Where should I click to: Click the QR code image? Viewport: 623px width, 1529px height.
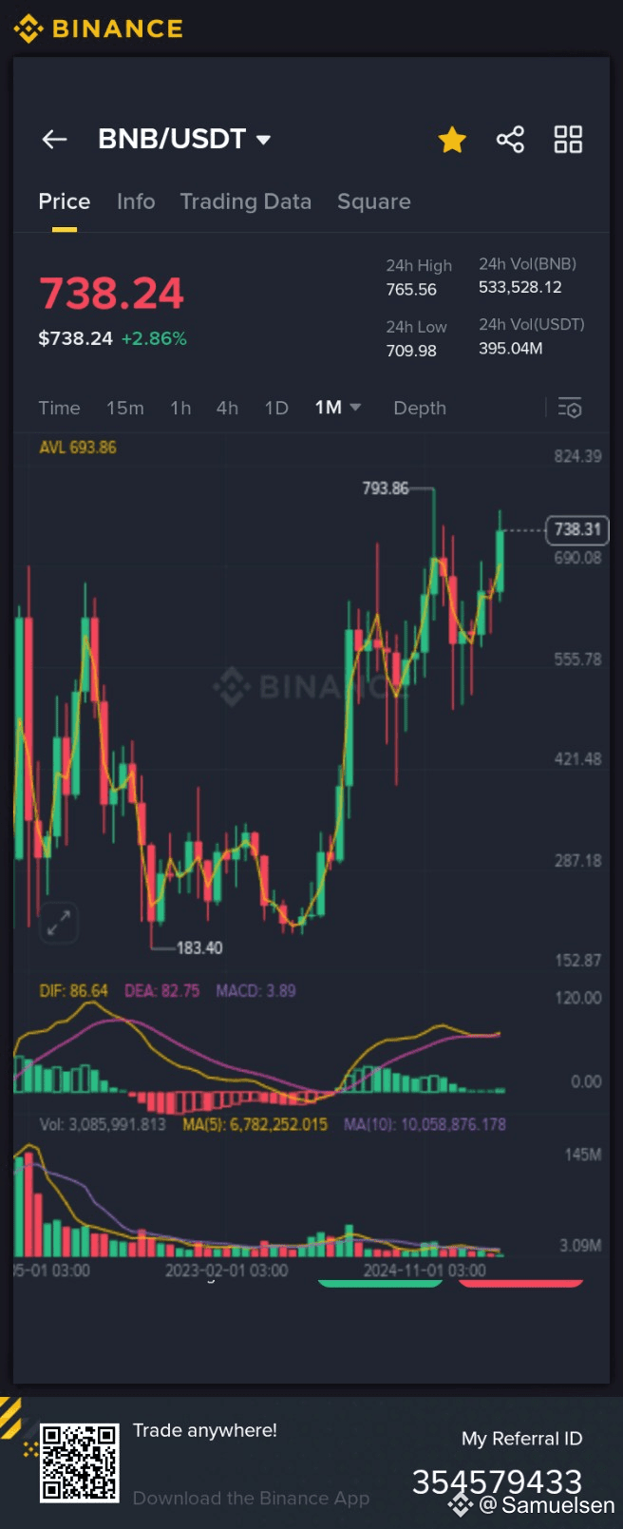tap(79, 1462)
